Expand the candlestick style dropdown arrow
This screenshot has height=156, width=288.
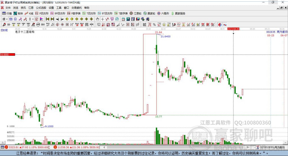click(x=33, y=19)
